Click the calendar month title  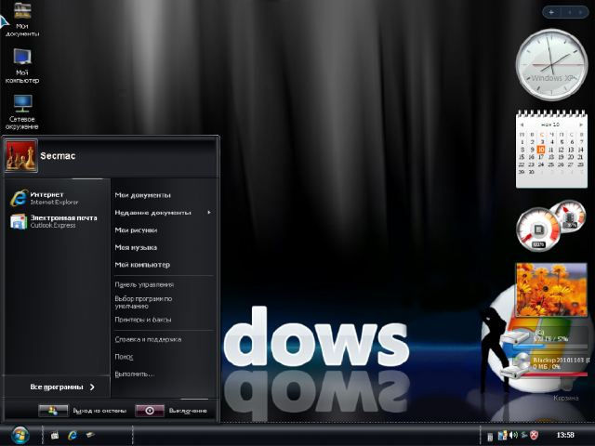tap(550, 125)
